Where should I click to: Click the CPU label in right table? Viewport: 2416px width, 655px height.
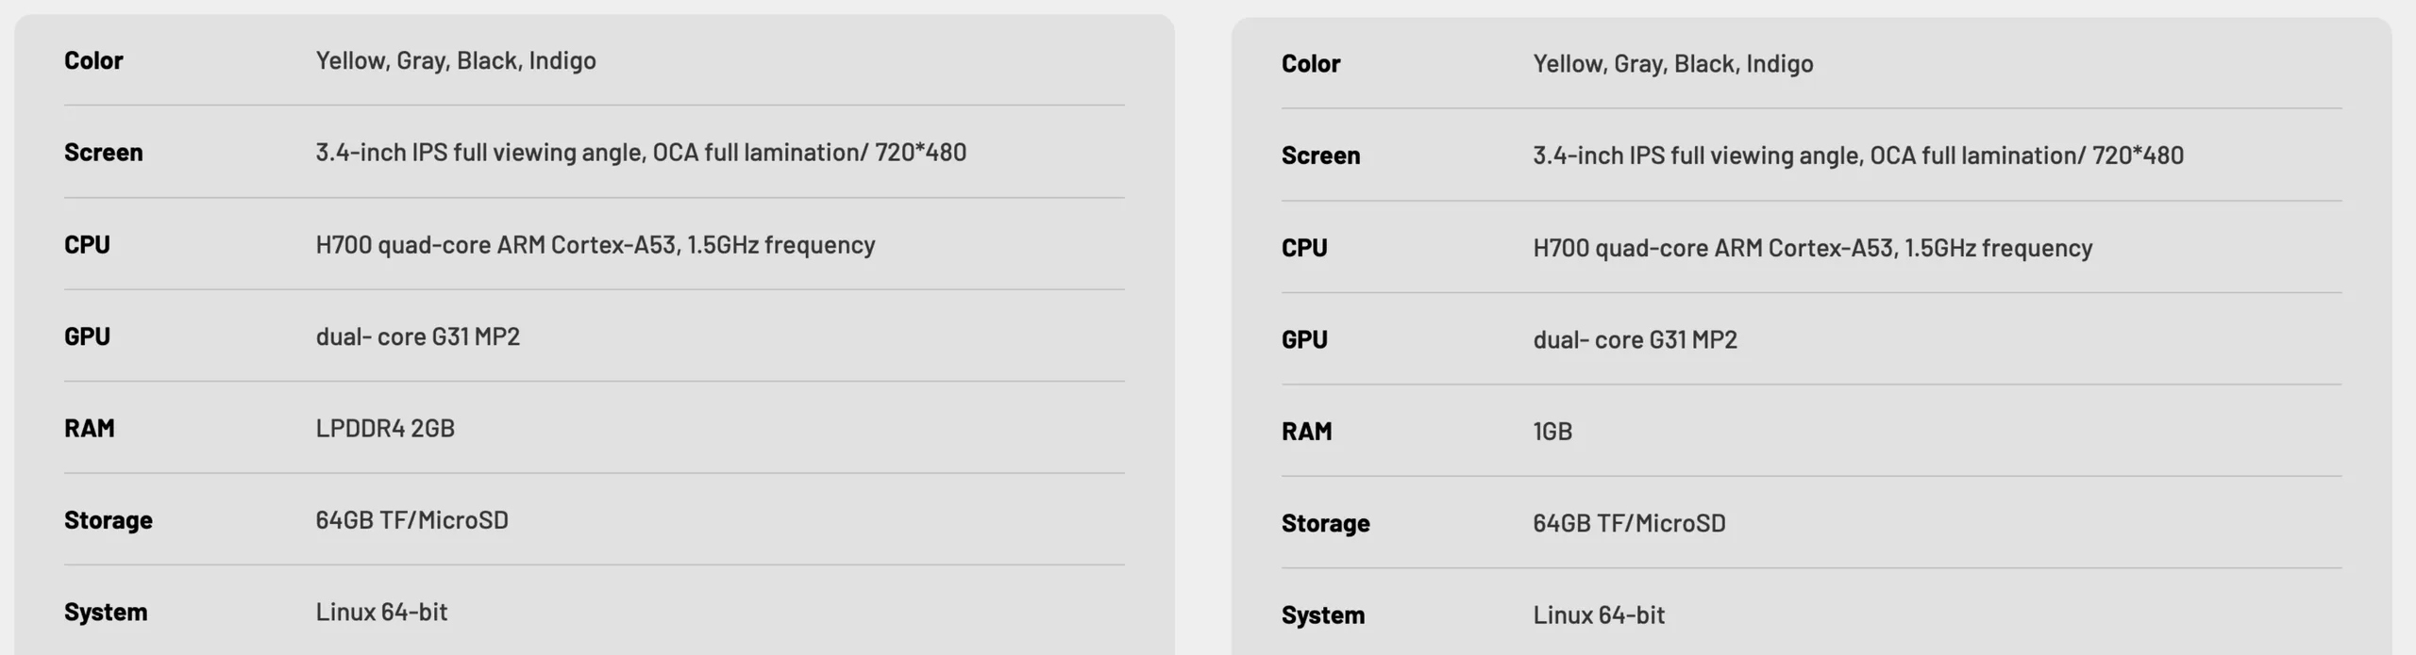(1304, 247)
